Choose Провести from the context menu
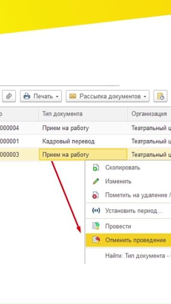Image resolution: width=171 pixels, height=304 pixels. [x=128, y=226]
